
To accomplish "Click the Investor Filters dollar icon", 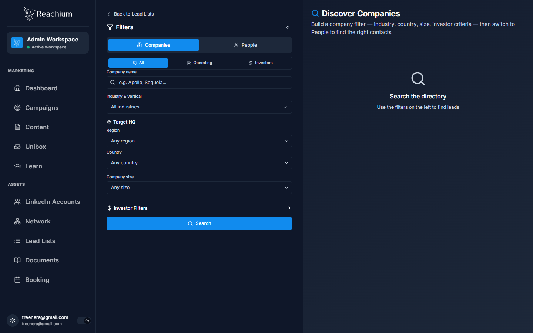I will [x=109, y=208].
